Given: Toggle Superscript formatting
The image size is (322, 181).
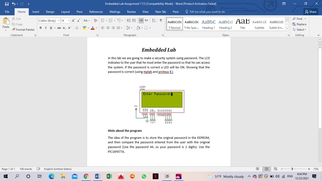Looking at the screenshot, I should (69, 28).
